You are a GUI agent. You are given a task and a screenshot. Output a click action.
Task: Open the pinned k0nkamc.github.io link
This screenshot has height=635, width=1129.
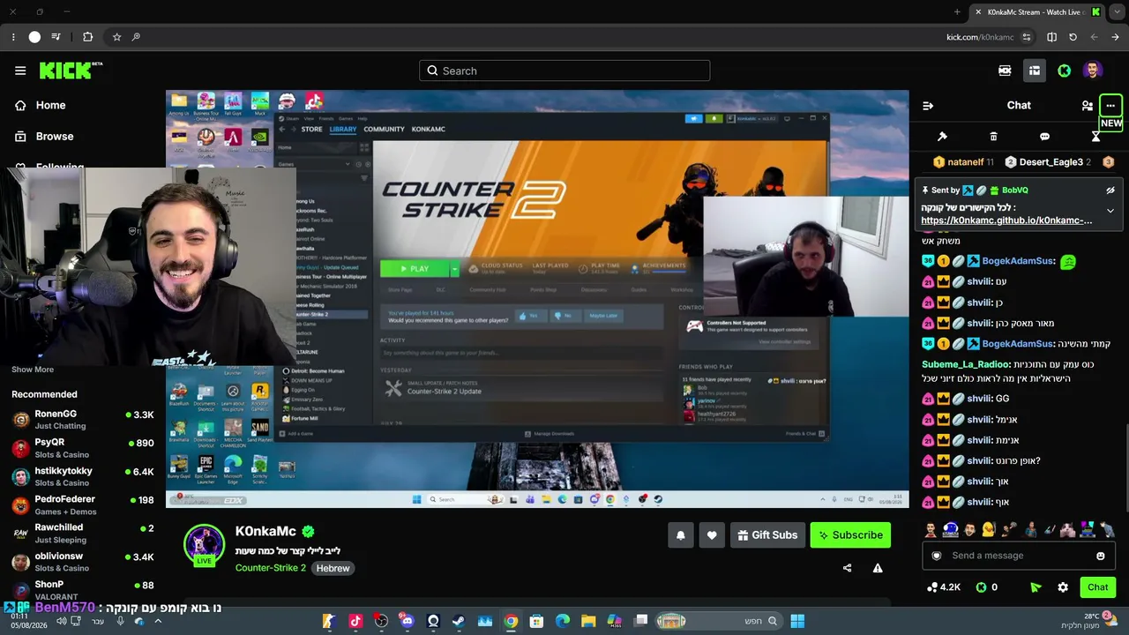[x=1006, y=220]
